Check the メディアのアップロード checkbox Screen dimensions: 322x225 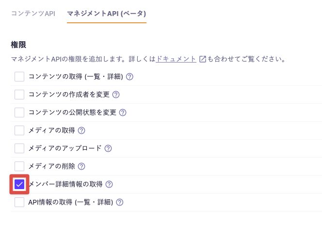(x=19, y=148)
